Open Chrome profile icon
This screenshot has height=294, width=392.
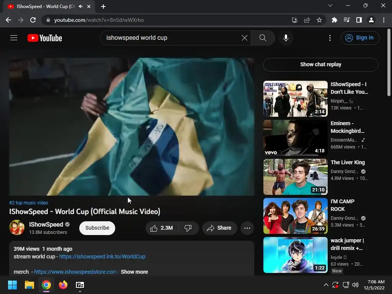tap(371, 20)
